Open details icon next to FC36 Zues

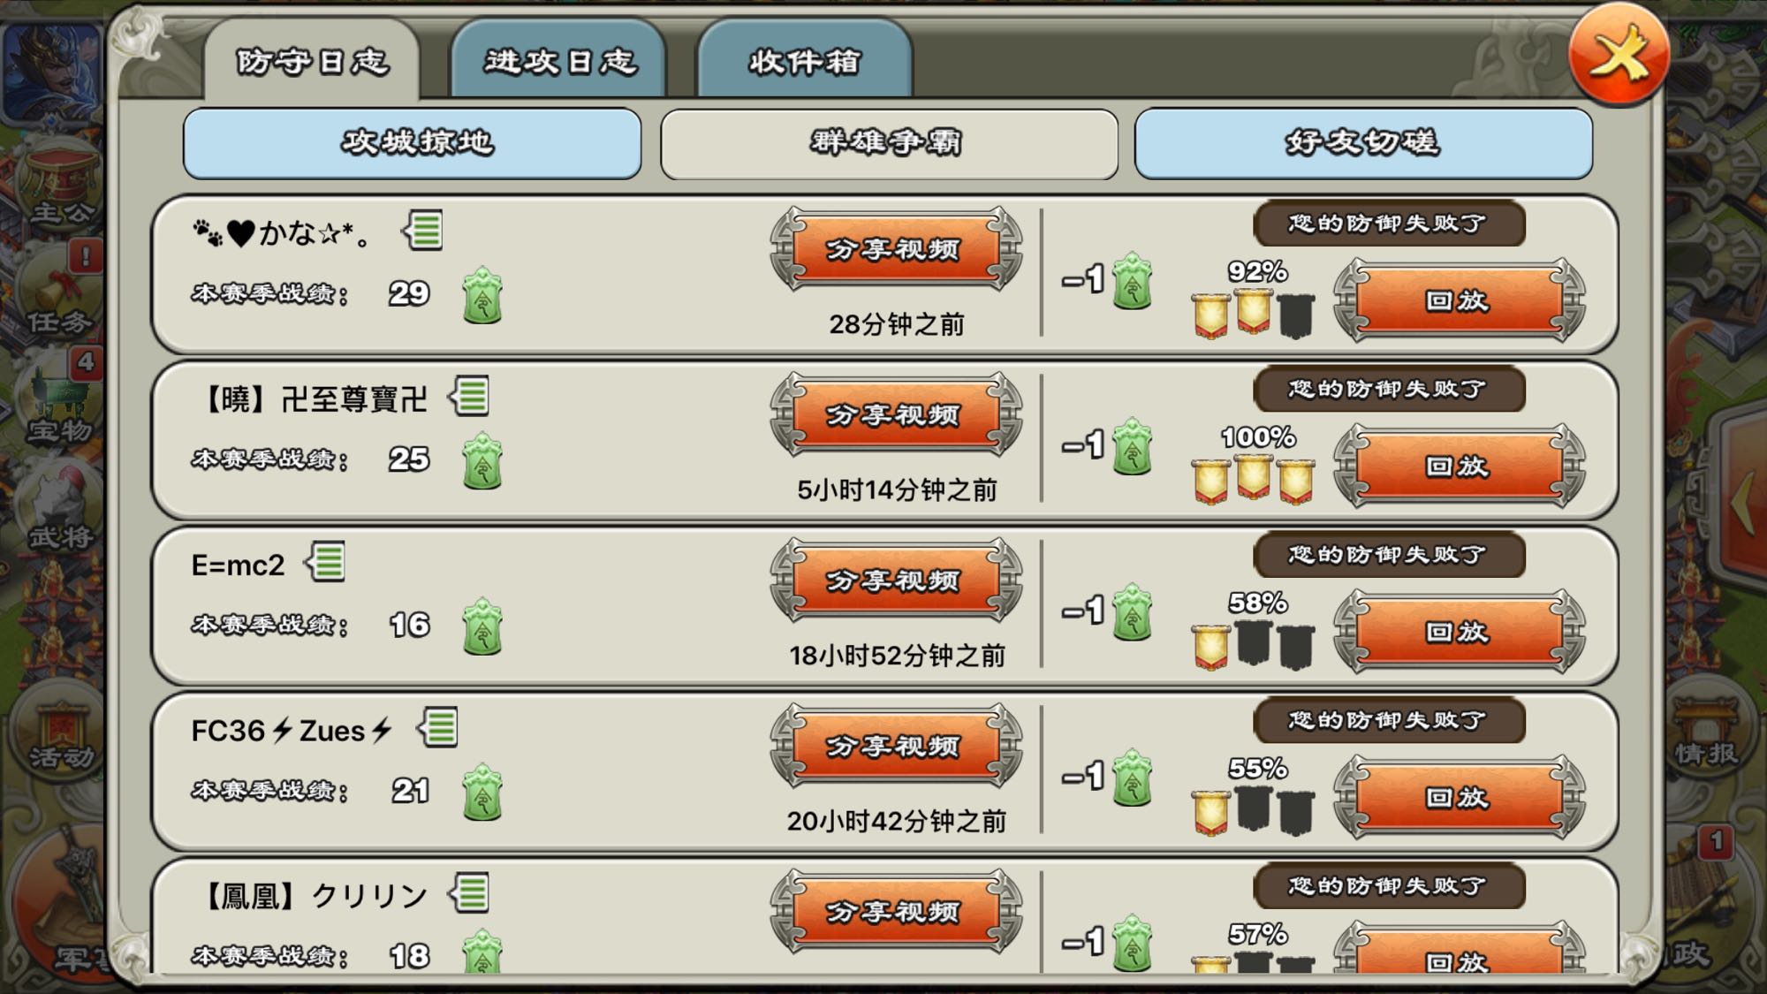click(x=438, y=728)
